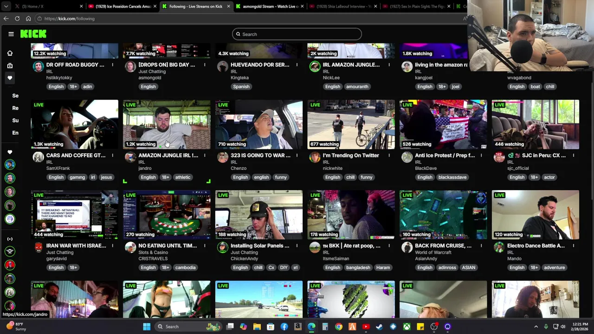Viewport: 594px width, 334px height.
Task: Close the Following - Live Streams tab
Action: click(228, 6)
